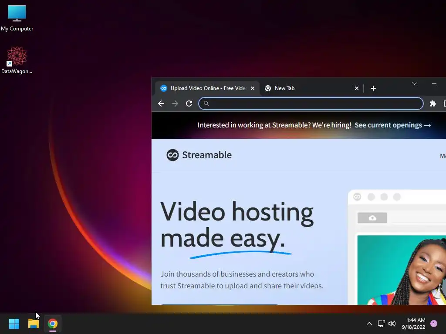The width and height of the screenshot is (446, 334).
Task: Reload the current page
Action: click(x=189, y=104)
